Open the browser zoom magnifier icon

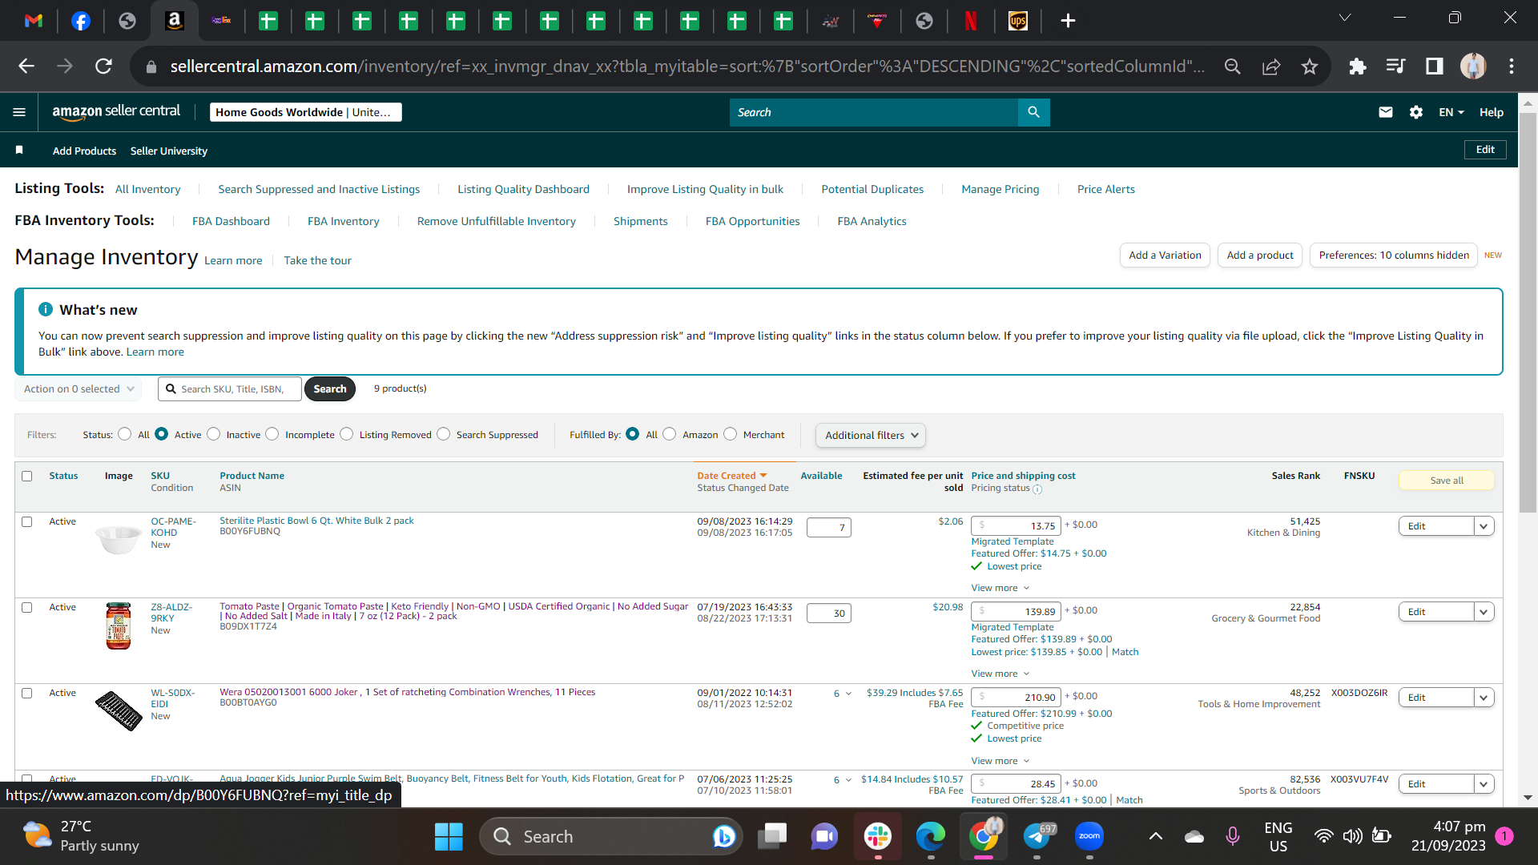(1233, 66)
